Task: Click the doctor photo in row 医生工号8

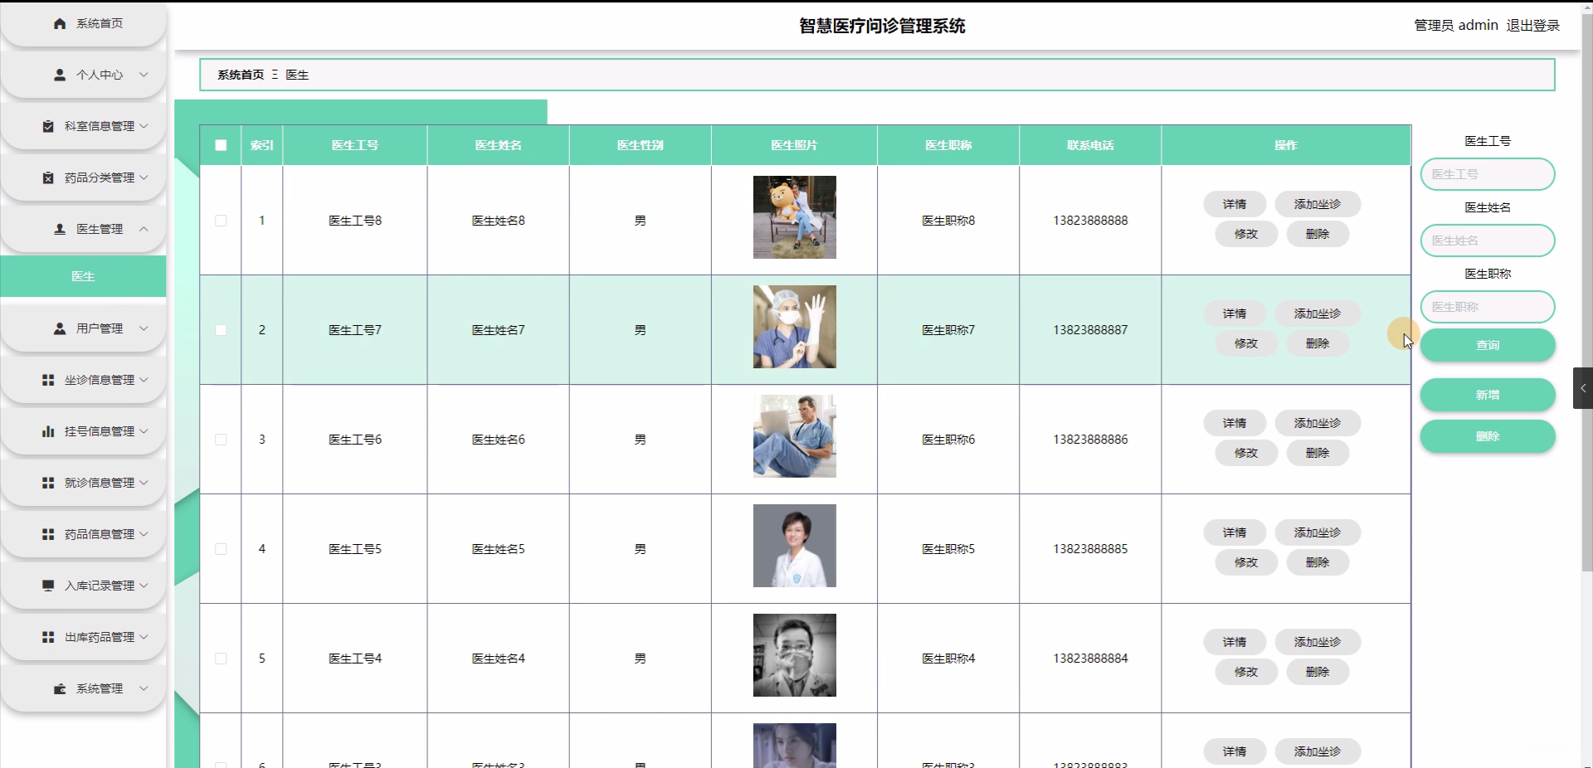Action: click(x=795, y=217)
